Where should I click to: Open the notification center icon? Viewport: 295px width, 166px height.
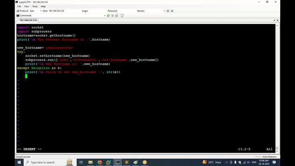[x=274, y=162]
